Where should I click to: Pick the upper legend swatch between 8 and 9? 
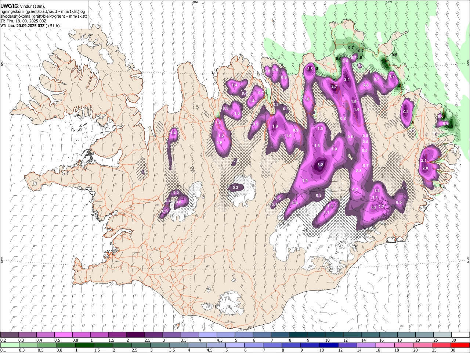coord(297,335)
